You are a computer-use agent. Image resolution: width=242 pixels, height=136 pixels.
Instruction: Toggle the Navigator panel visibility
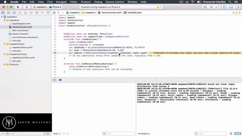[225, 7]
